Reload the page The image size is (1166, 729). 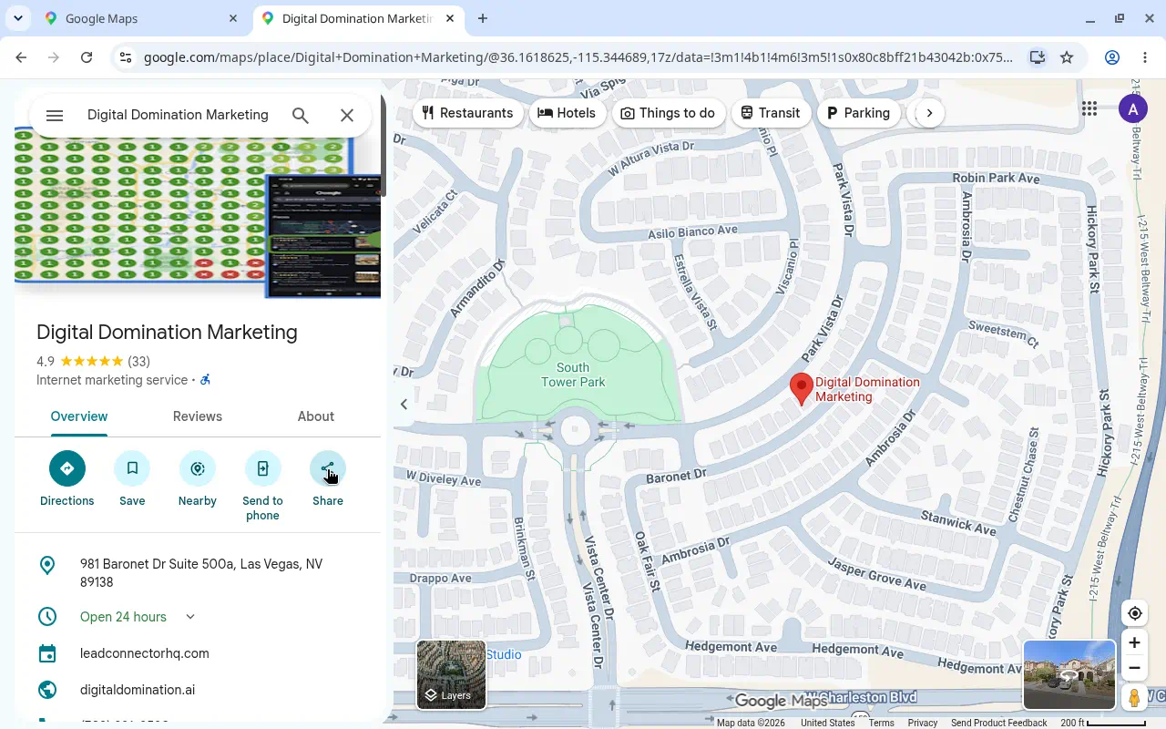click(87, 57)
